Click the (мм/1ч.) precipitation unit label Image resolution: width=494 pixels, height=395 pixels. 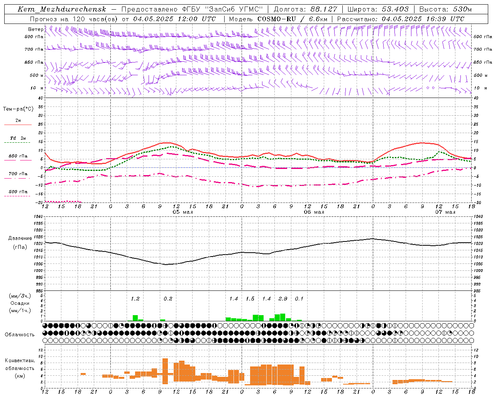tap(20, 311)
